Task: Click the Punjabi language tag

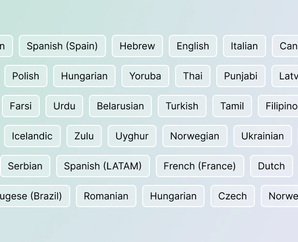Action: tap(240, 76)
